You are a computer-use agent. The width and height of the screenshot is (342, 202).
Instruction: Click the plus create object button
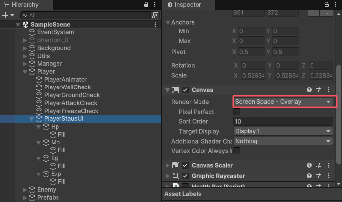5,15
